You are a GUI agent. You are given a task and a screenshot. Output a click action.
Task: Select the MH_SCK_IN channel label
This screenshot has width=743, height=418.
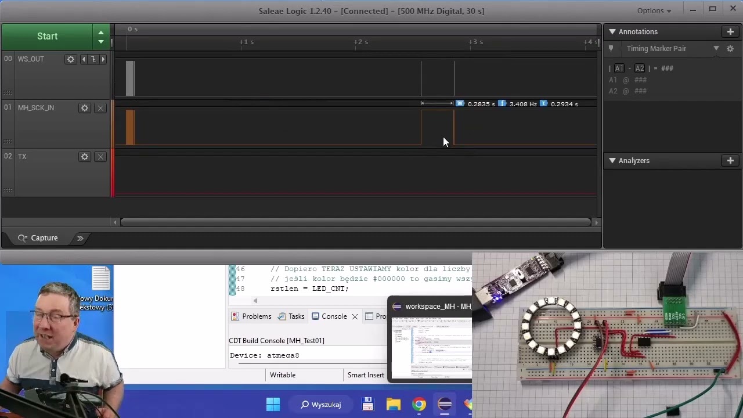(x=36, y=108)
